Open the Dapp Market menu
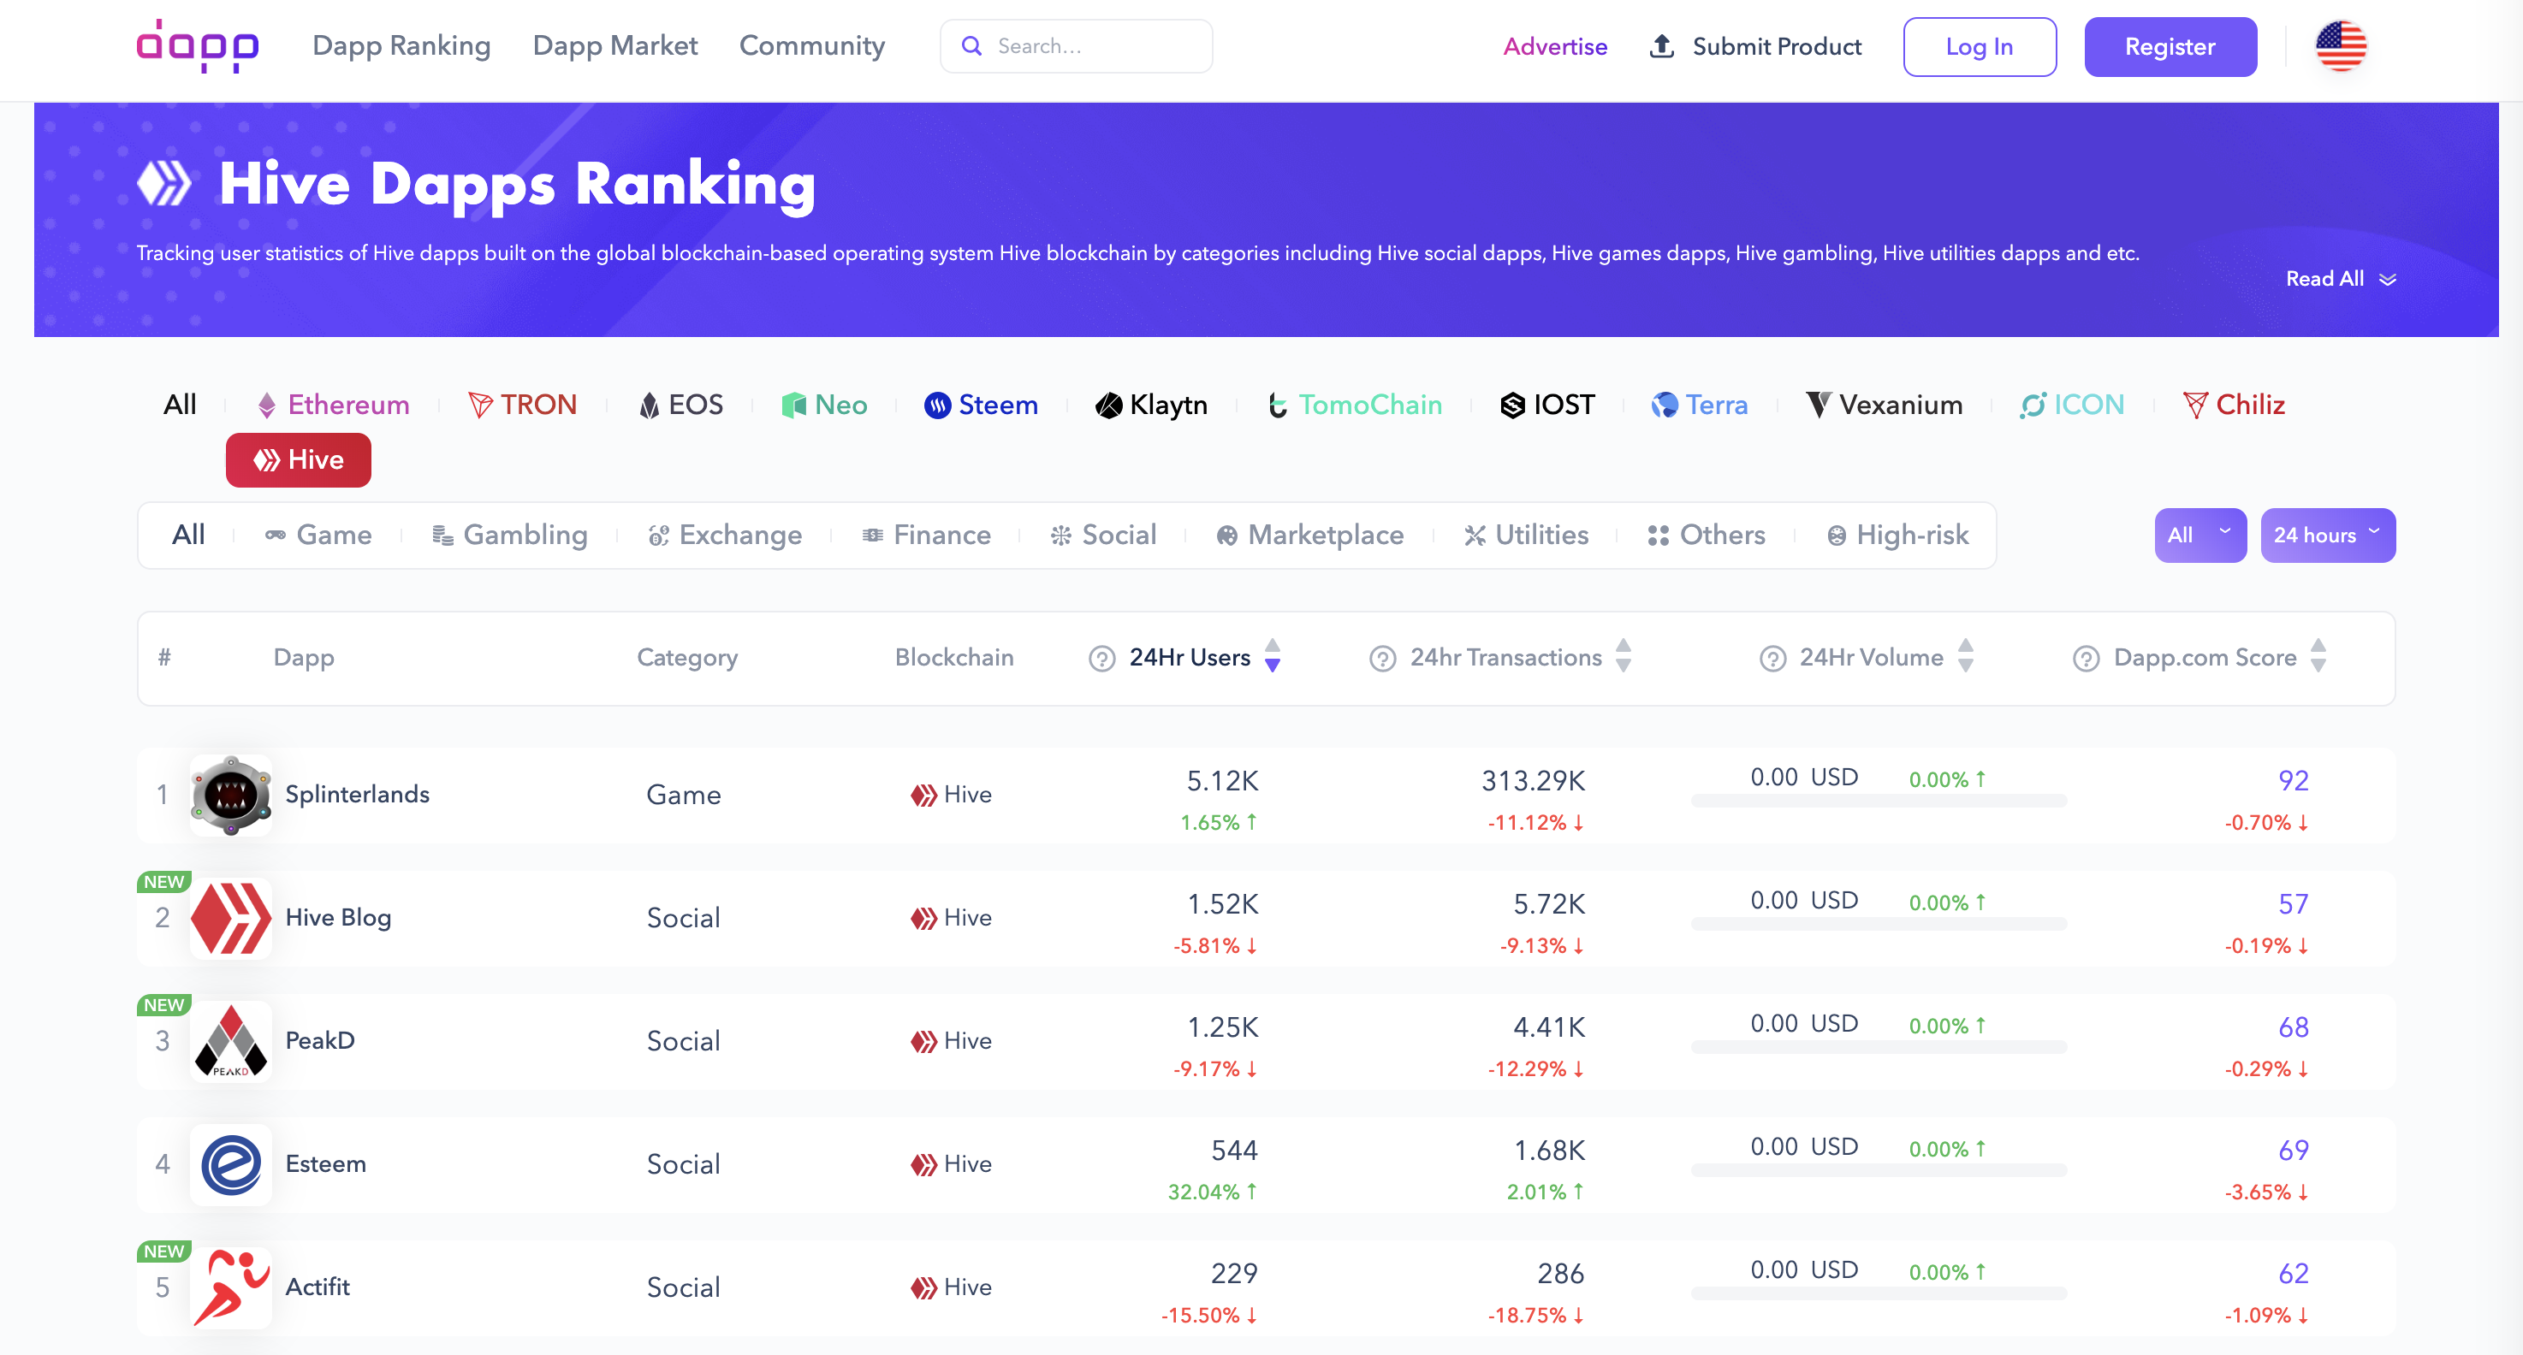 point(615,46)
